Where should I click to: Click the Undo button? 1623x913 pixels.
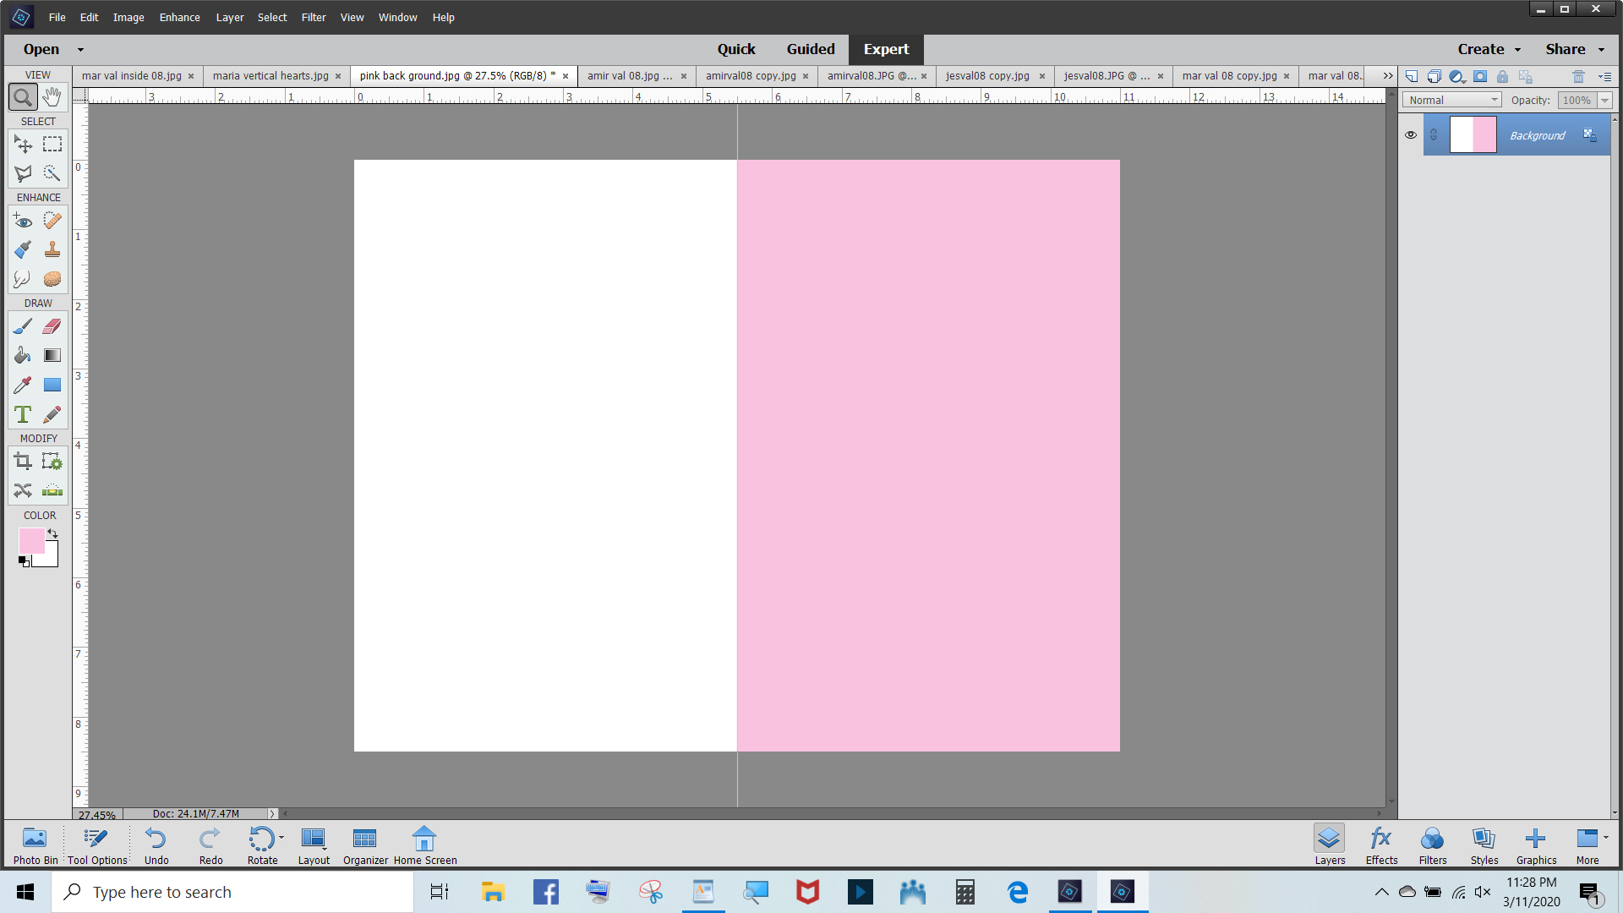pyautogui.click(x=156, y=844)
